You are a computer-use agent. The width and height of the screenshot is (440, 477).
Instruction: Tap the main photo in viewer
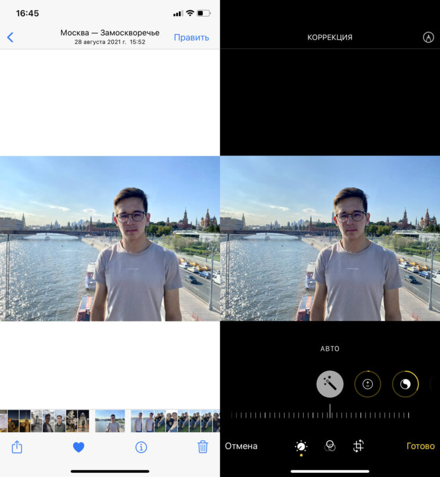tap(110, 238)
